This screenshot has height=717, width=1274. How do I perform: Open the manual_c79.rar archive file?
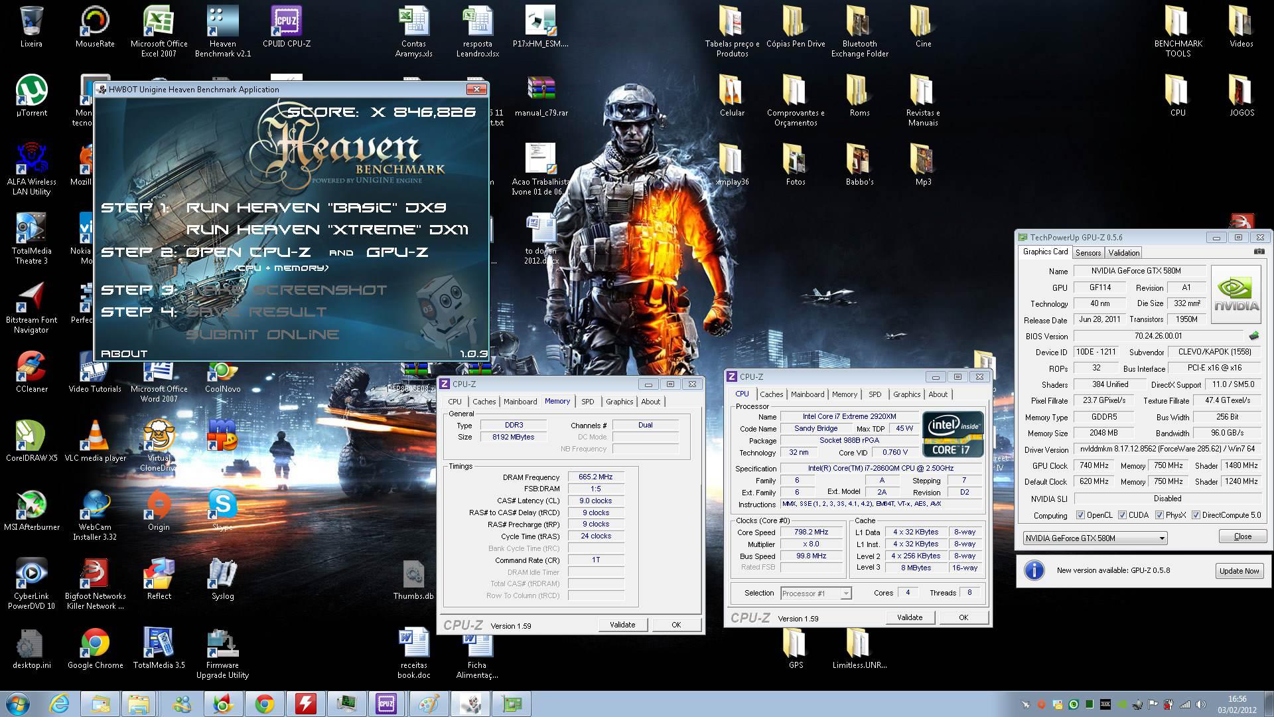coord(541,96)
